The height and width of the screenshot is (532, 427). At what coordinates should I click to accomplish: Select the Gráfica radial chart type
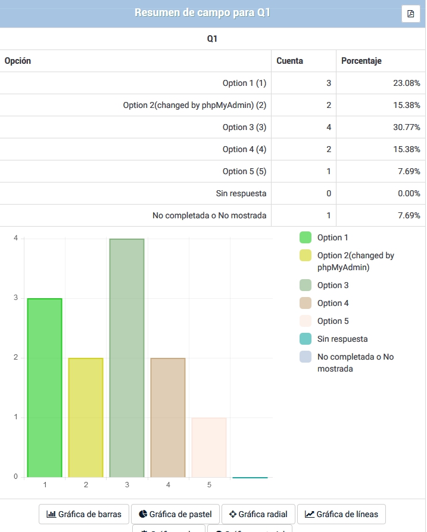[258, 514]
